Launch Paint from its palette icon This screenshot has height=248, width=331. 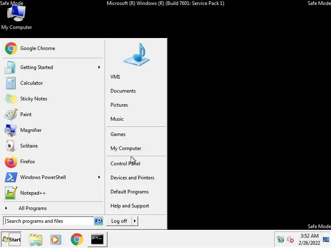click(x=11, y=114)
